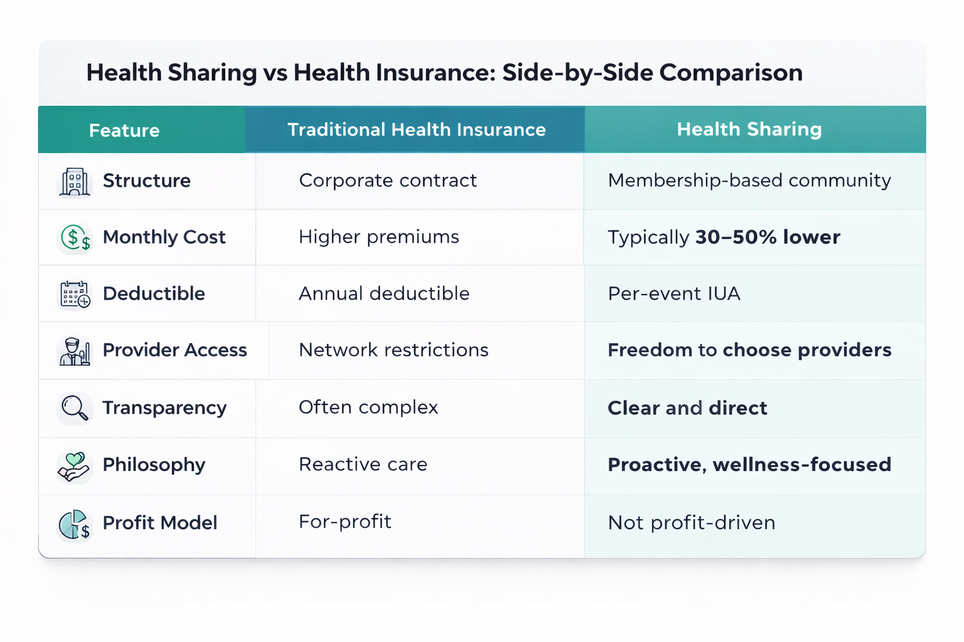
Task: Select the Feature column header
Action: (x=124, y=130)
